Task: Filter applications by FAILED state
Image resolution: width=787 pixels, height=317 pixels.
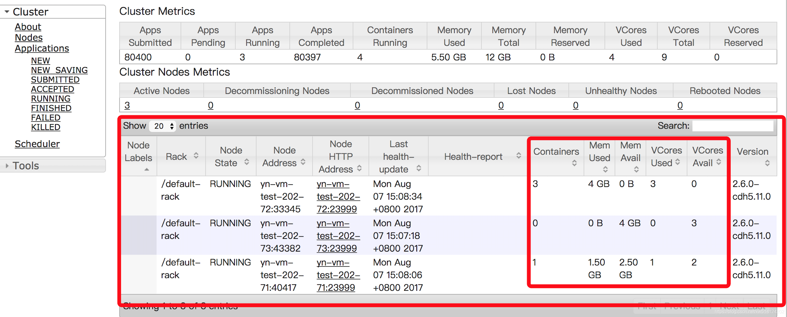Action: 45,117
